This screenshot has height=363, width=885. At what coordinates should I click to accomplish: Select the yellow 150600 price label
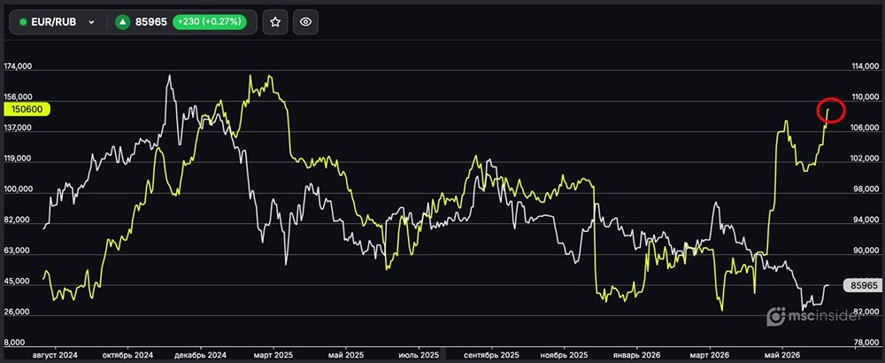(27, 109)
